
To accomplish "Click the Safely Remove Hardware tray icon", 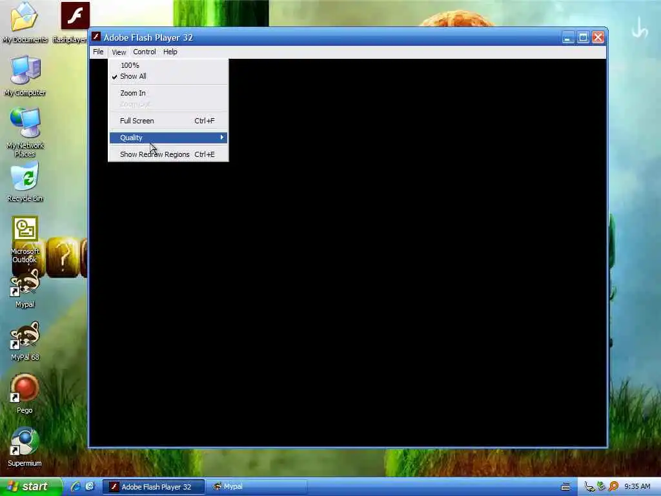I will pyautogui.click(x=602, y=487).
